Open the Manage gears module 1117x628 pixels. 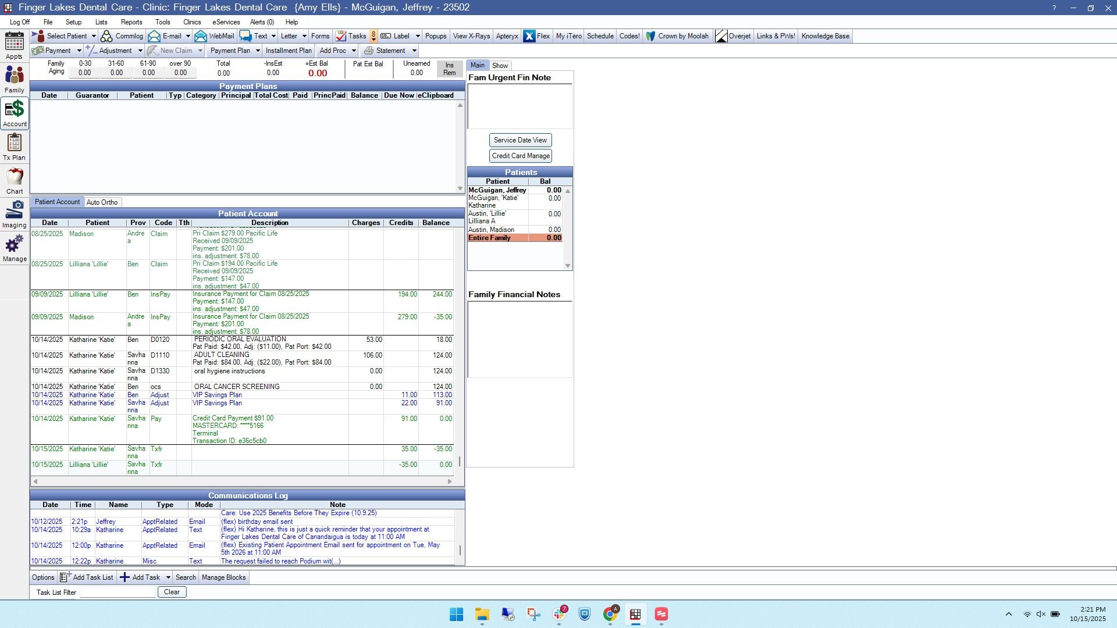point(15,248)
